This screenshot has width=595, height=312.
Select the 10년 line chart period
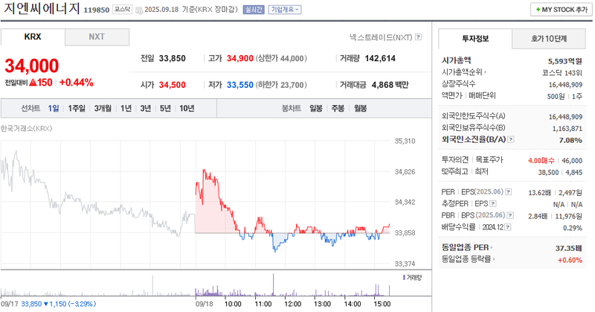(x=187, y=108)
